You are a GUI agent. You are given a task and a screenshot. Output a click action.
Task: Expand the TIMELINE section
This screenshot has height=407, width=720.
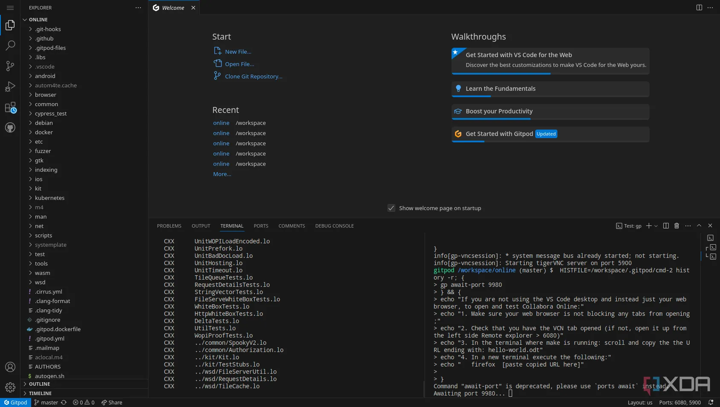[x=40, y=393]
